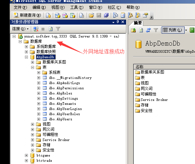The width and height of the screenshot is (195, 164).
Task: Expand the Database Snapshots folder
Action: pyautogui.click(x=26, y=52)
